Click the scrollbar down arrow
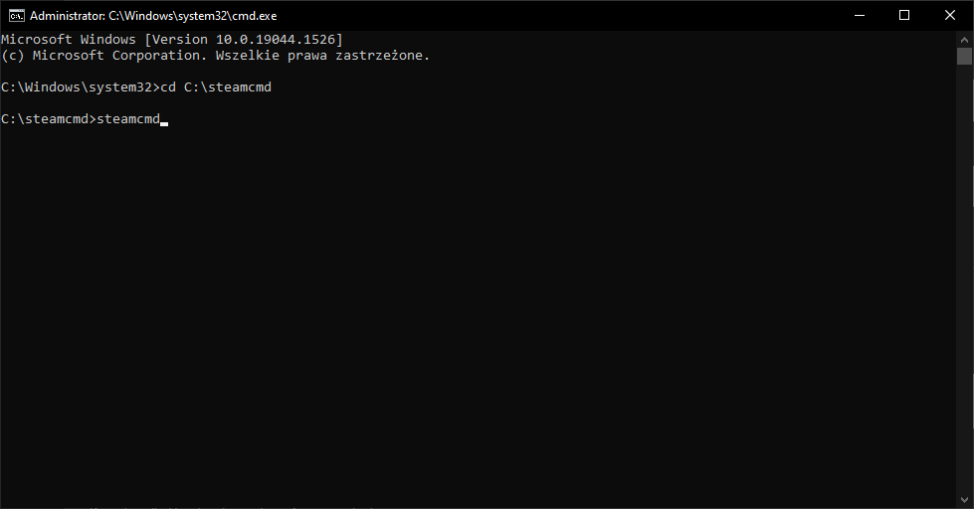The image size is (974, 509). coord(964,501)
